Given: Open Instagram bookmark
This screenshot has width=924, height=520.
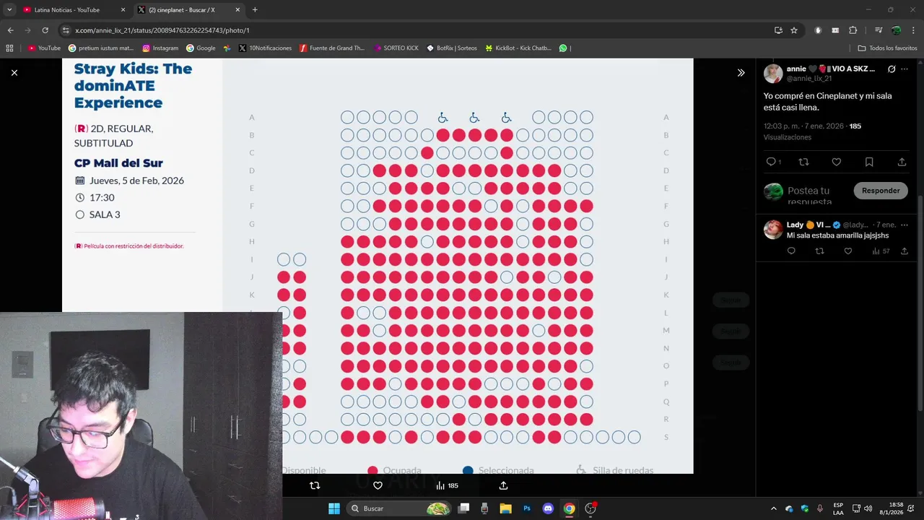Looking at the screenshot, I should click(160, 48).
